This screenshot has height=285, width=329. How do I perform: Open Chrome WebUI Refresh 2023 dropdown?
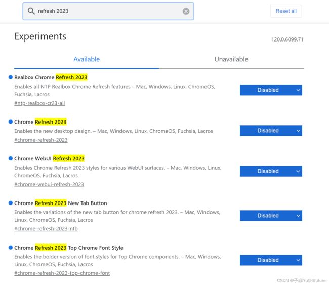271,171
